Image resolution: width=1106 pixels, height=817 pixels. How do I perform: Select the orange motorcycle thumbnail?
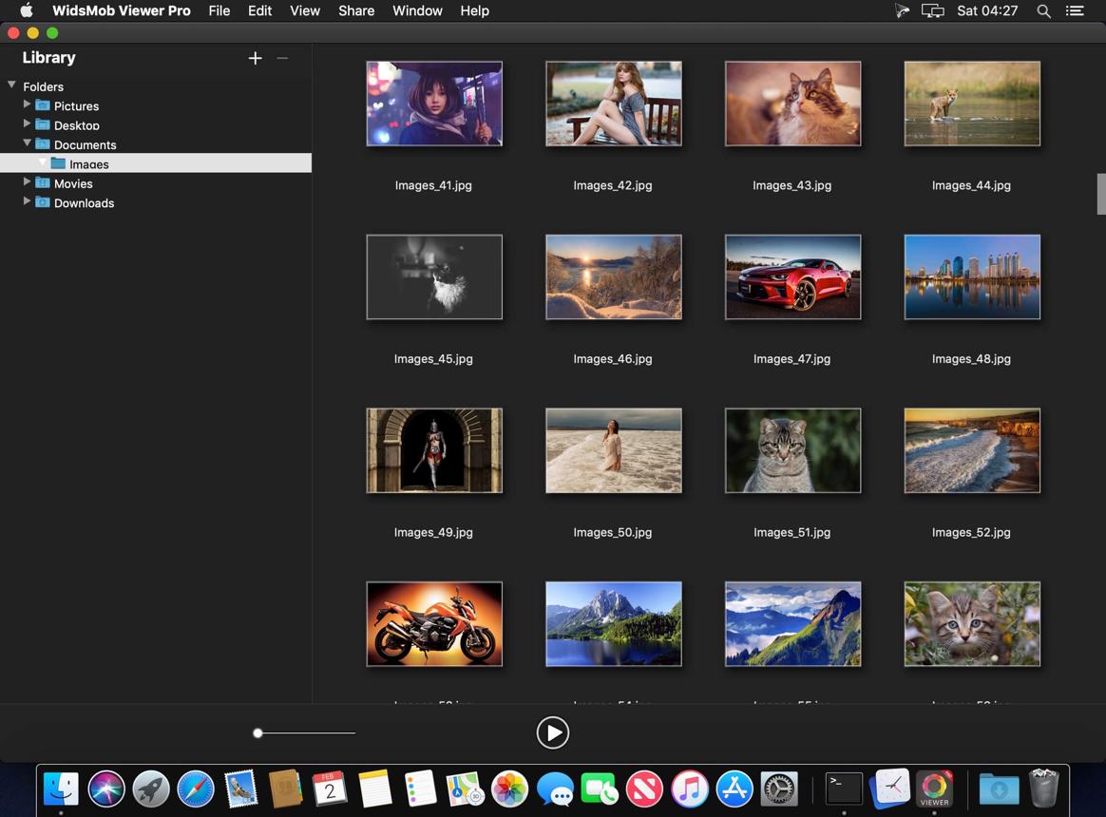(434, 624)
